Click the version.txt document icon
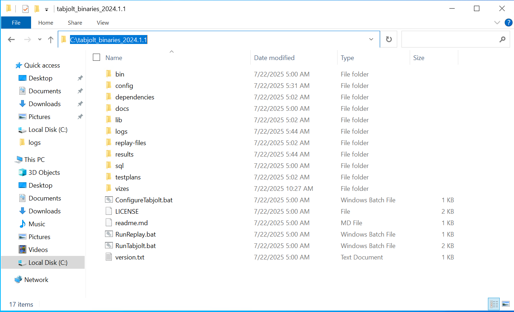 pos(109,257)
